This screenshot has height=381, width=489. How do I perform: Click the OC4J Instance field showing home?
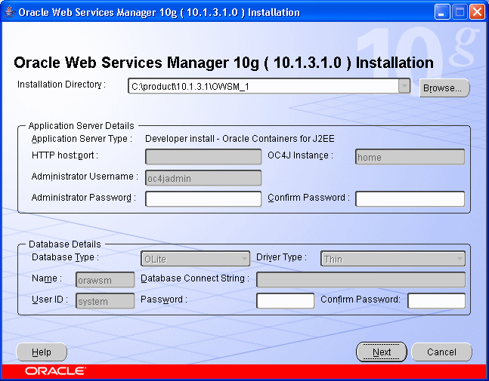click(x=410, y=157)
